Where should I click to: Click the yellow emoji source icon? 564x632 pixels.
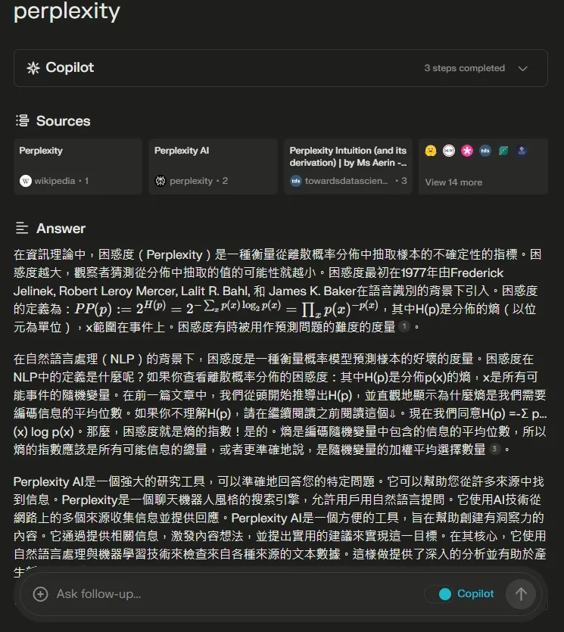pyautogui.click(x=431, y=151)
